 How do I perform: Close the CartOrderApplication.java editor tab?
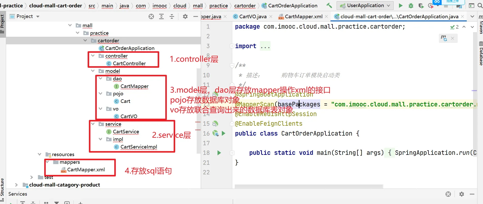pos(462,16)
